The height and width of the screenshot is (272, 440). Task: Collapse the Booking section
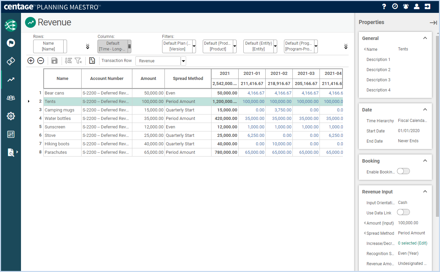425,161
